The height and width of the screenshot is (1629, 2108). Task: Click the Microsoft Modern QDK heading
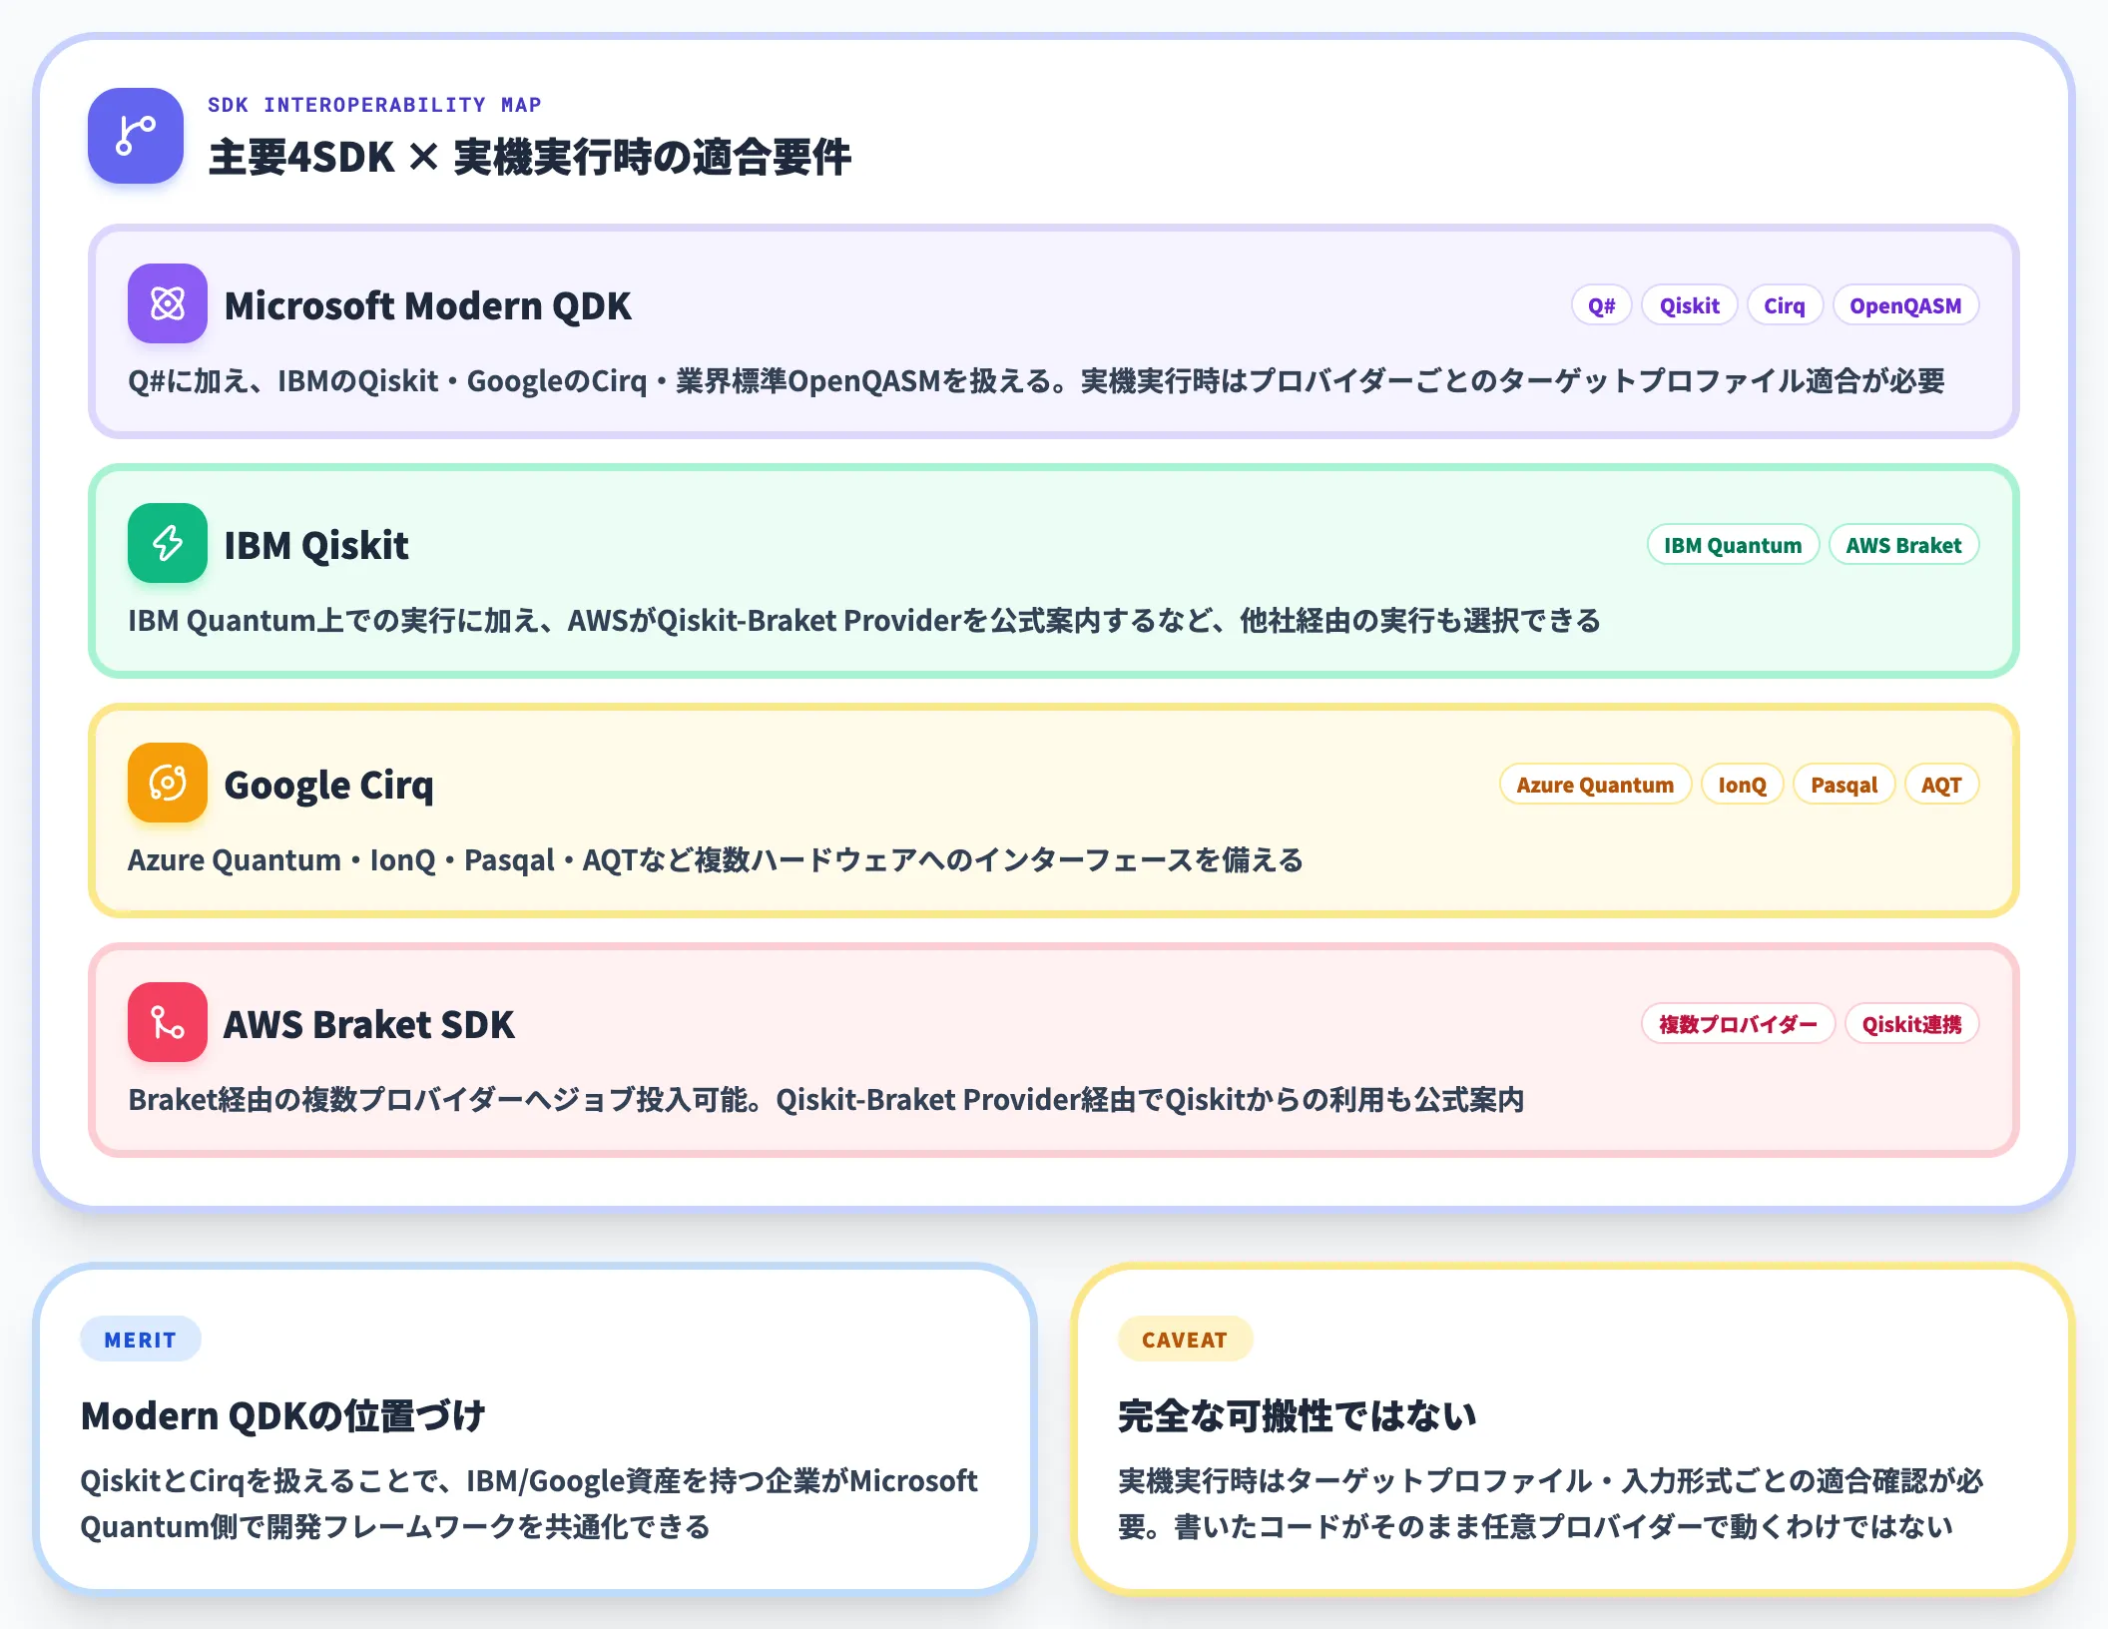click(x=428, y=305)
